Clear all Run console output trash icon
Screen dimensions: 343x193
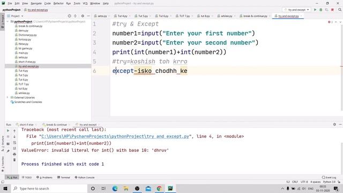click(14, 160)
